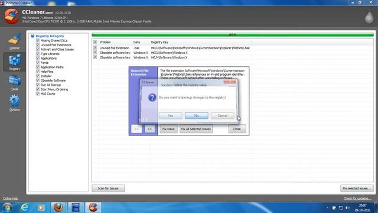Show hidden tray icons arrow

327,208
